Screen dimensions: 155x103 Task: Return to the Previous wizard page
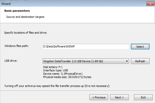point(99,97)
